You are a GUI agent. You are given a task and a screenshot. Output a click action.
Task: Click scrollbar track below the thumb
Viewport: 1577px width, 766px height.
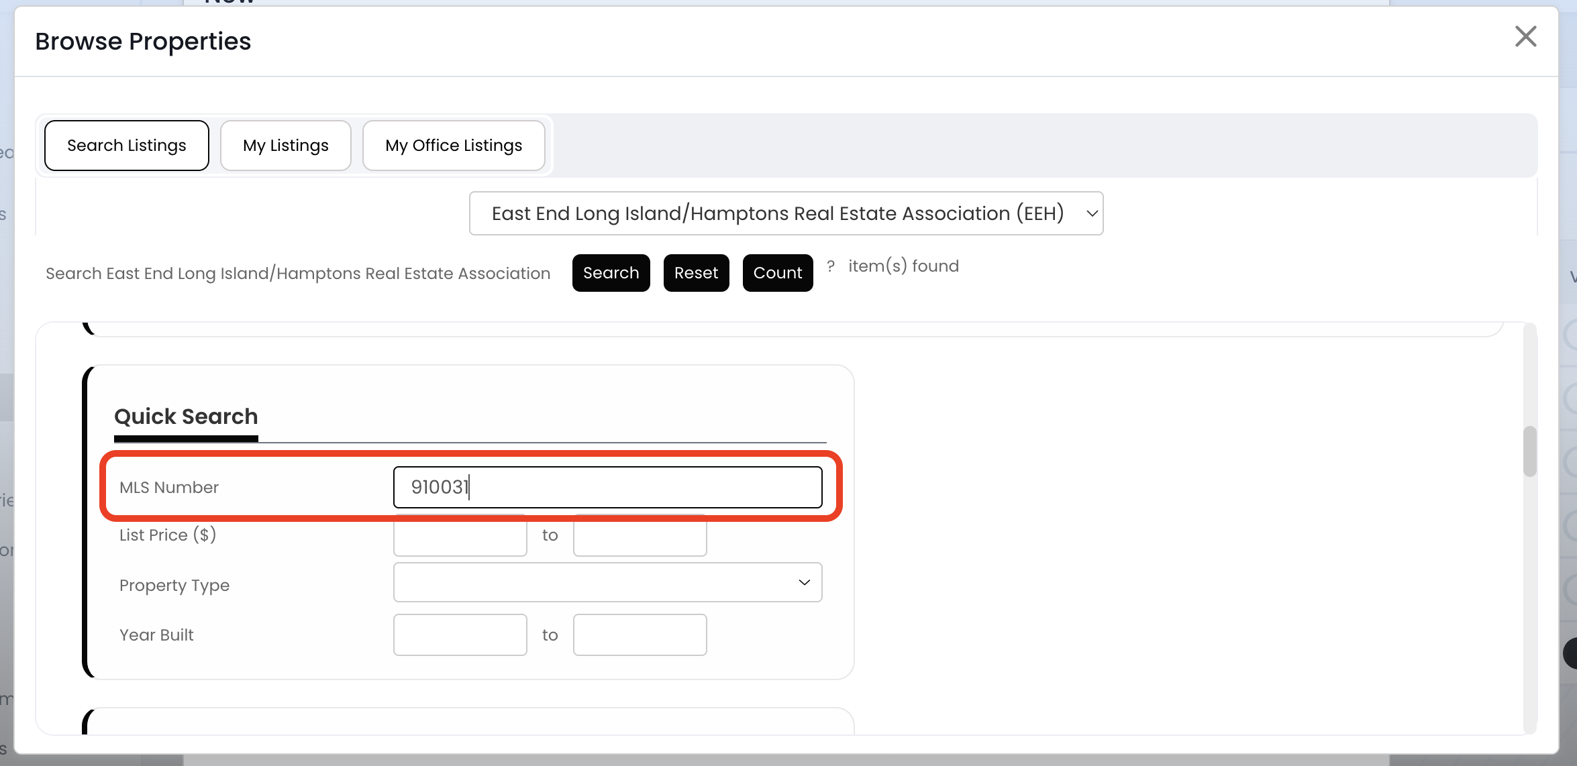(1529, 604)
